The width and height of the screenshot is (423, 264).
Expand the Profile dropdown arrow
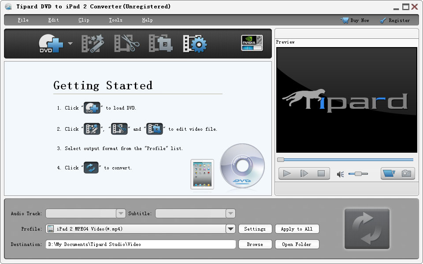(230, 229)
